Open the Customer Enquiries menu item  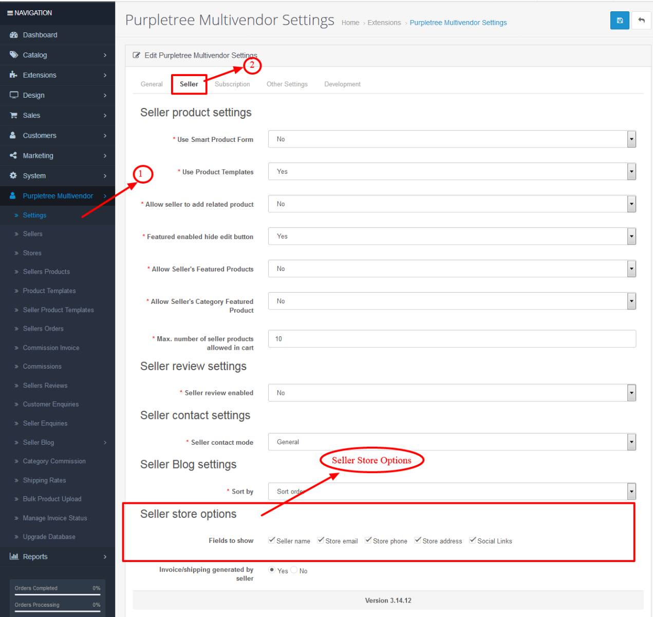[x=51, y=404]
